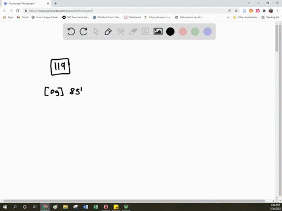
Task: Set pen color to lavender blue
Action: tap(207, 32)
